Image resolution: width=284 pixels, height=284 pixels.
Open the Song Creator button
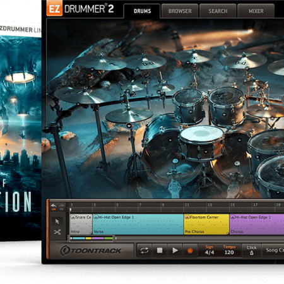273,251
